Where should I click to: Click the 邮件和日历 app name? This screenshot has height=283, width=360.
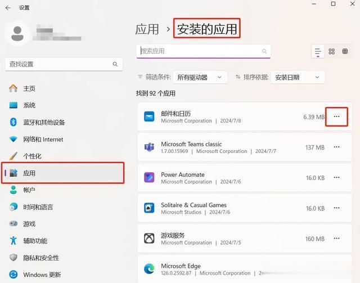(x=176, y=114)
